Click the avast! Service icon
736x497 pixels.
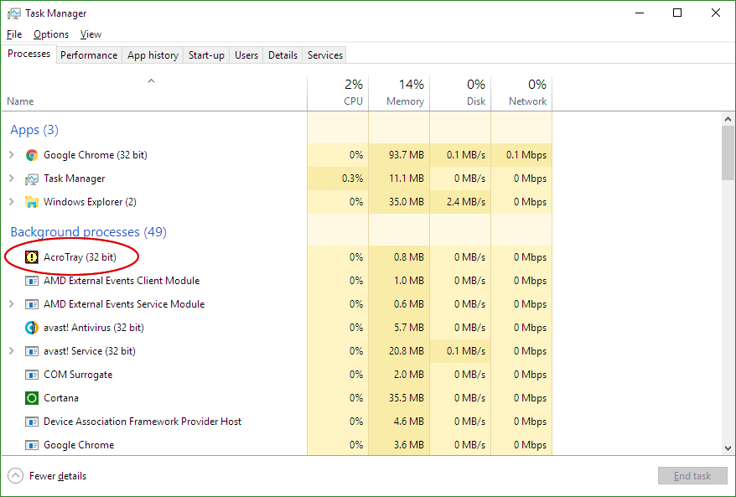tap(32, 351)
